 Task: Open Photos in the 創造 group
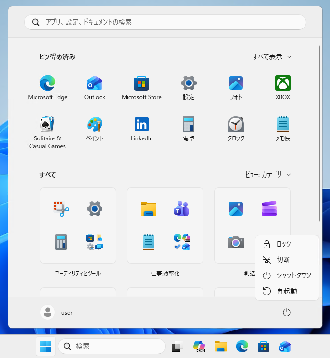pos(236,209)
